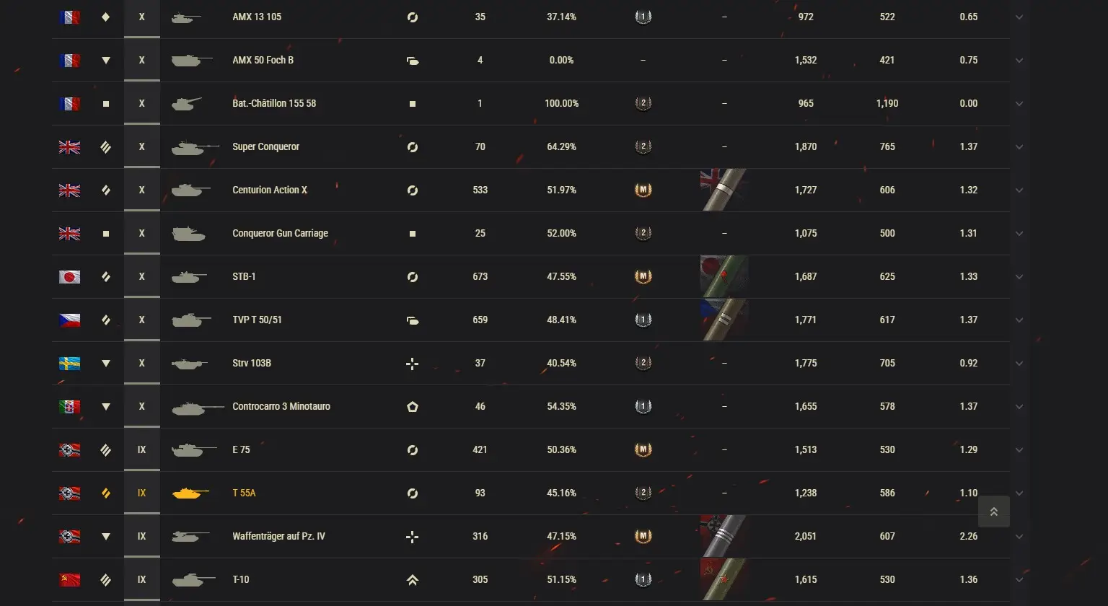Click the Japanese flag in the STB-1 row

pyautogui.click(x=69, y=276)
